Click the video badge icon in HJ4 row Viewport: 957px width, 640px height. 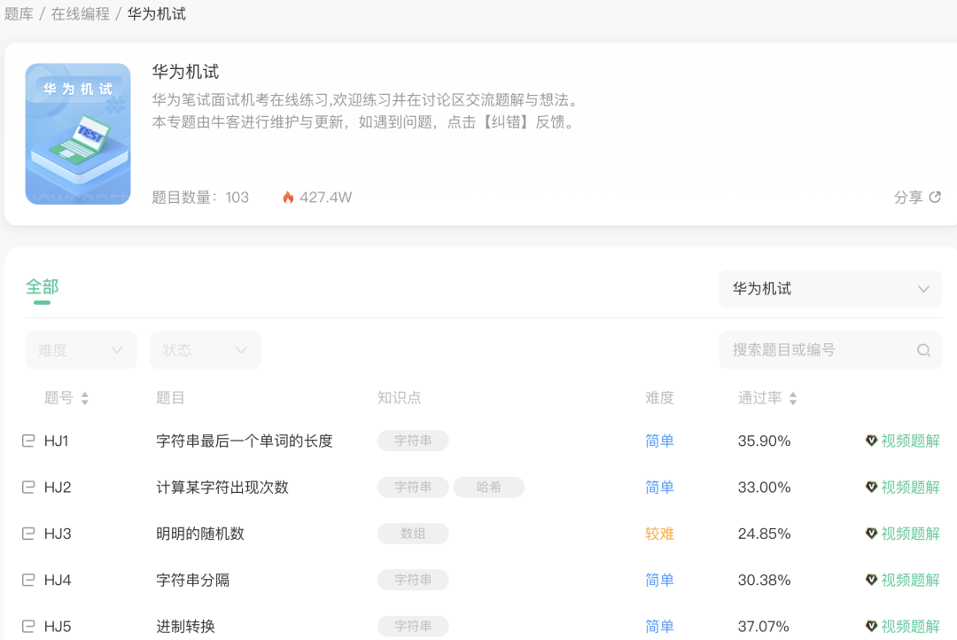click(872, 580)
